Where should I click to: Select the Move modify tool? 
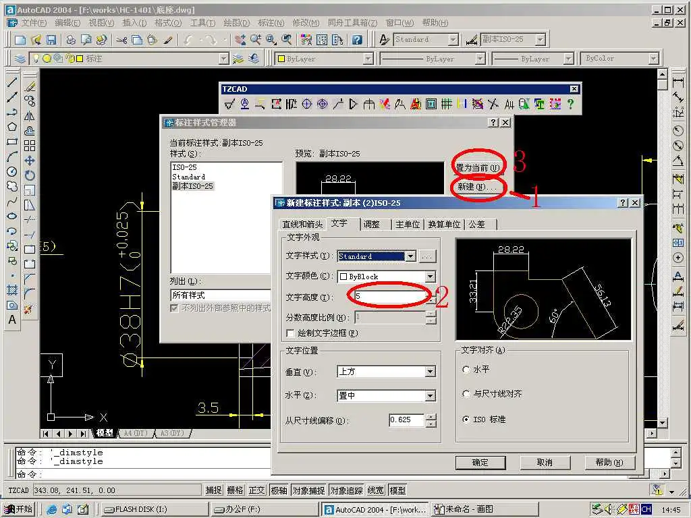click(x=30, y=161)
